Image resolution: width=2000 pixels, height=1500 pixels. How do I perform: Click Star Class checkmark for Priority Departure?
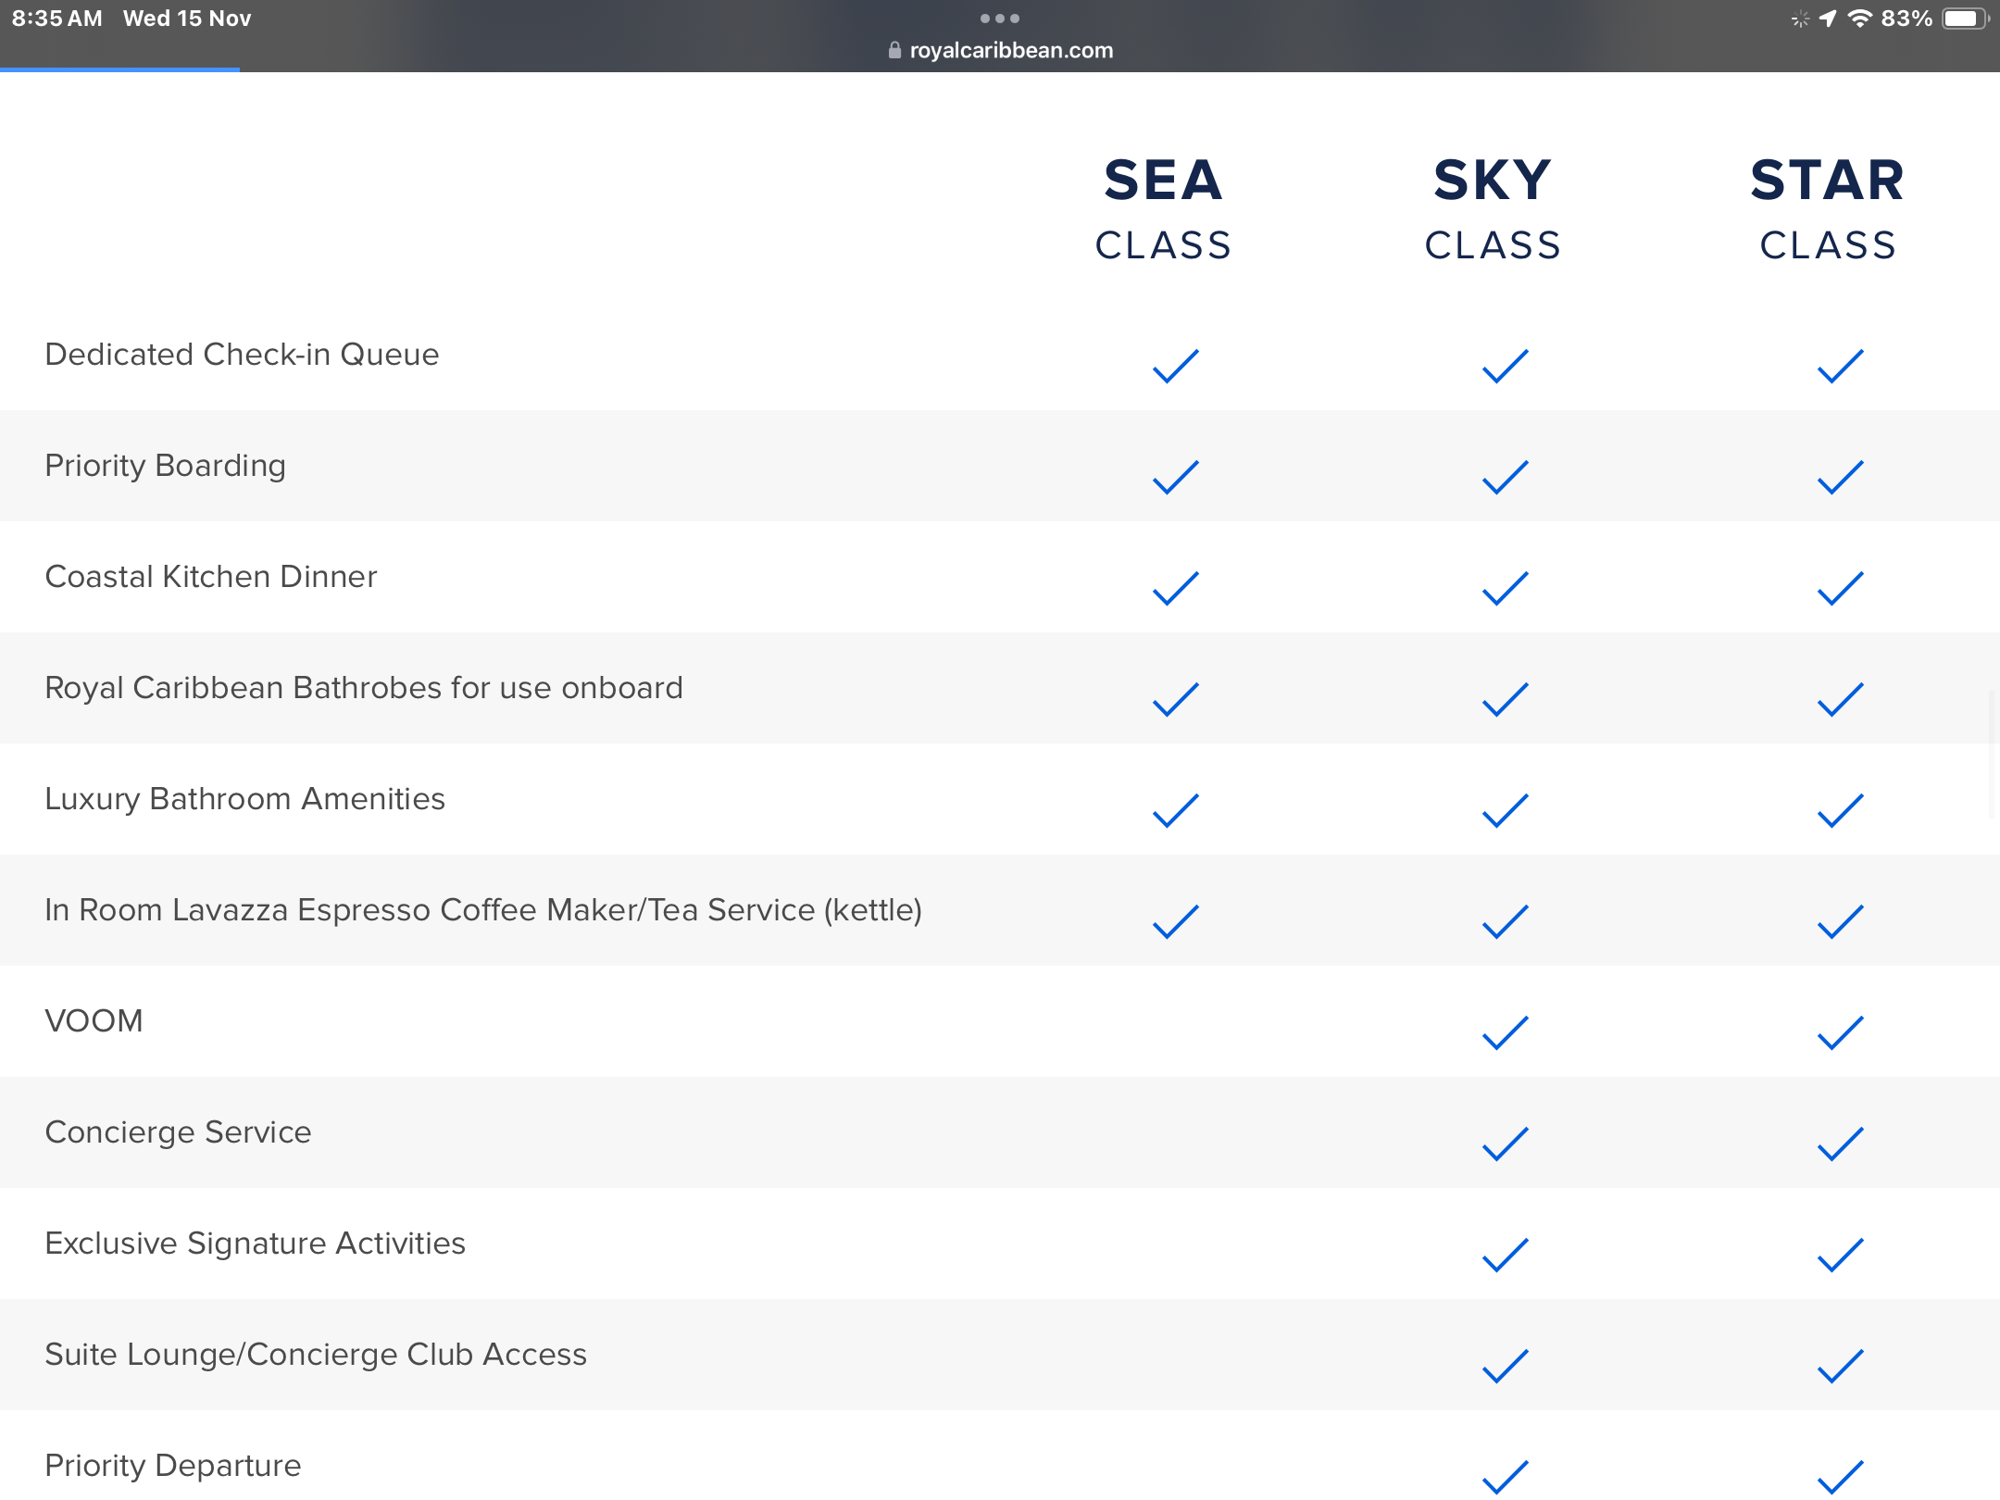tap(1841, 1477)
